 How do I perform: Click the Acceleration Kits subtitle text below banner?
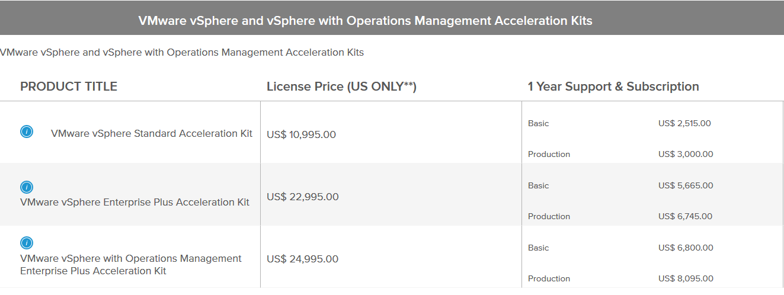pyautogui.click(x=182, y=52)
